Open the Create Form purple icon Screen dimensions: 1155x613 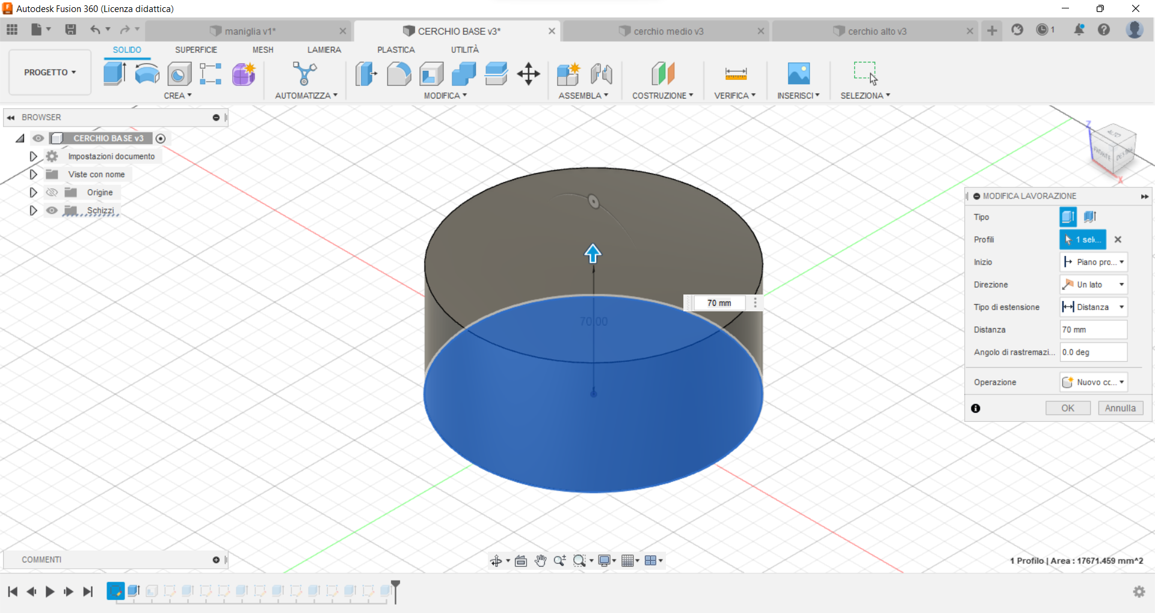tap(244, 74)
